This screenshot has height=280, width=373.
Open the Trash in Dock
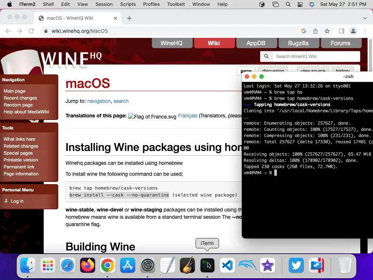click(345, 265)
